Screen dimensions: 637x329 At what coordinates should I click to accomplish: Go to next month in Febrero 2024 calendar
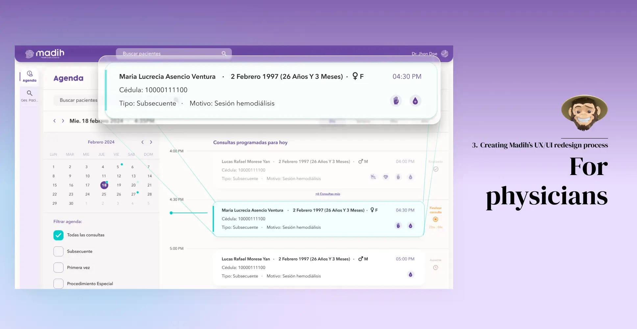pyautogui.click(x=151, y=142)
